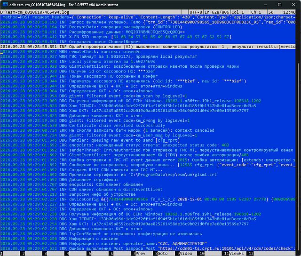This screenshot has width=301, height=256.
Task: Click the line 'DecryptData: операция расшифровки (CONTROLLED)'
Action: (91, 27)
